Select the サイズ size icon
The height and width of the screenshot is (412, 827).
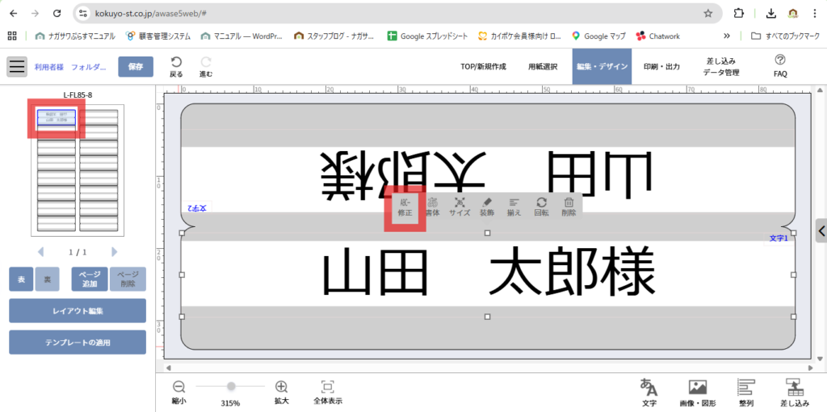tap(460, 208)
